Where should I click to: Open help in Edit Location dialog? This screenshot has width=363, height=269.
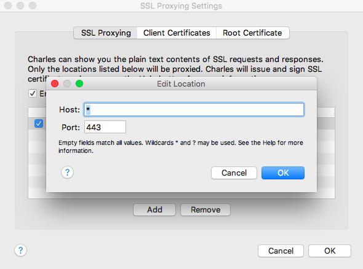(67, 173)
